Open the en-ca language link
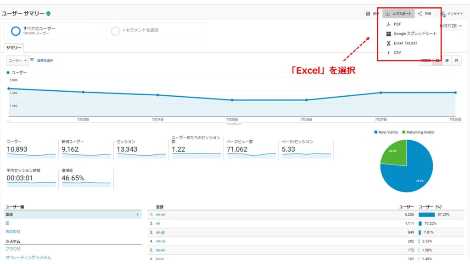 (x=160, y=241)
